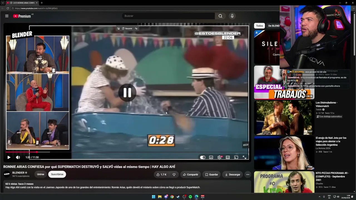Click the play button in the player controls
The image size is (356, 200).
point(9,157)
